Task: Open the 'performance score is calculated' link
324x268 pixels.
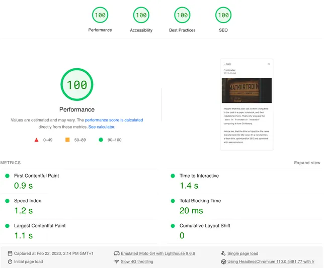Action: pyautogui.click(x=114, y=120)
